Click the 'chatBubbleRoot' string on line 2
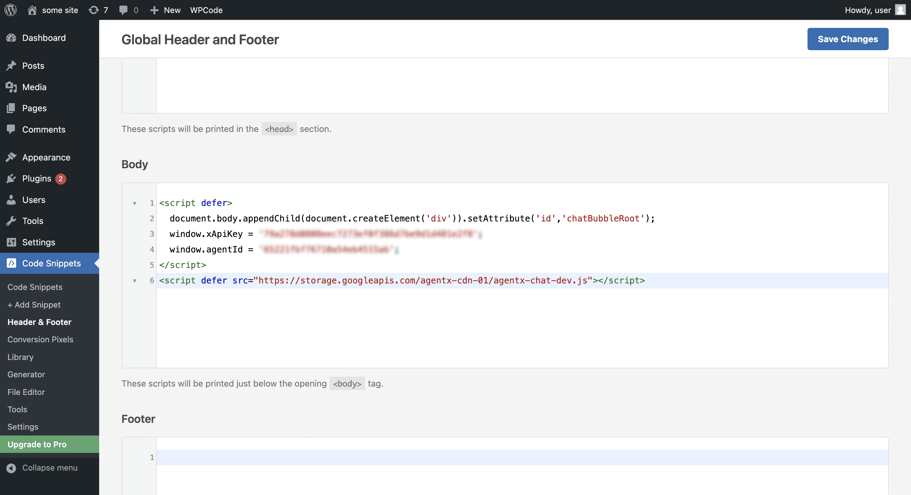The width and height of the screenshot is (911, 495). (603, 218)
